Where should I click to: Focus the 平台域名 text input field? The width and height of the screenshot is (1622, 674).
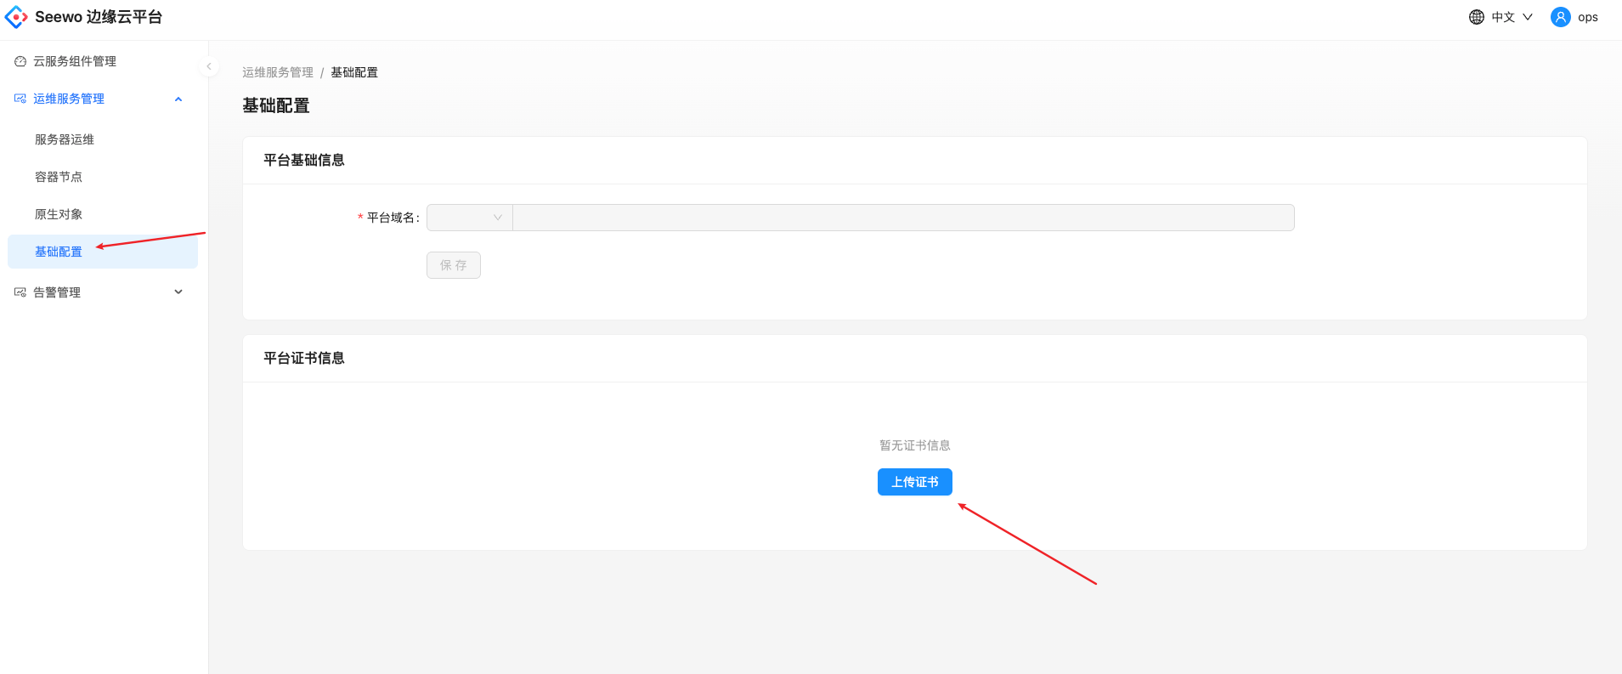(902, 218)
